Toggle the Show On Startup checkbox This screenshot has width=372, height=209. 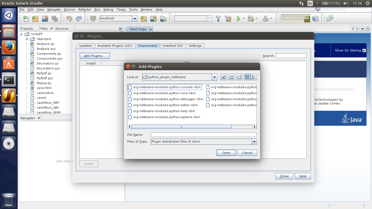click(x=364, y=50)
